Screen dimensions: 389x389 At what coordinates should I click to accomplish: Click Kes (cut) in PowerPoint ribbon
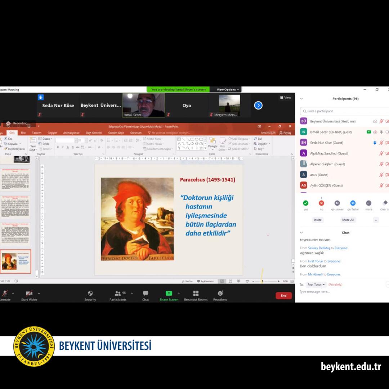(x=8, y=139)
